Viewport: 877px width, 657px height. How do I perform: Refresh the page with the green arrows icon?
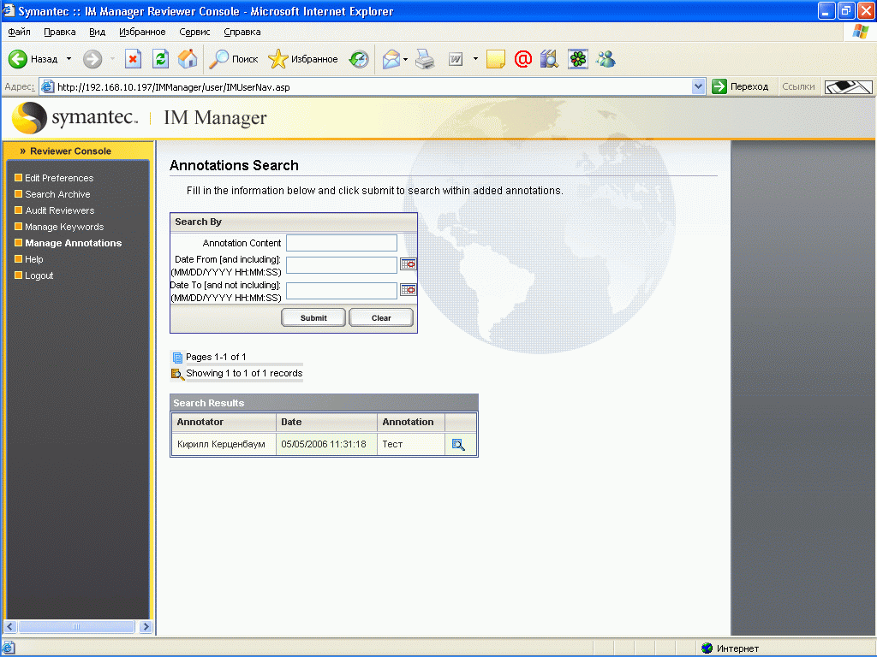(160, 59)
